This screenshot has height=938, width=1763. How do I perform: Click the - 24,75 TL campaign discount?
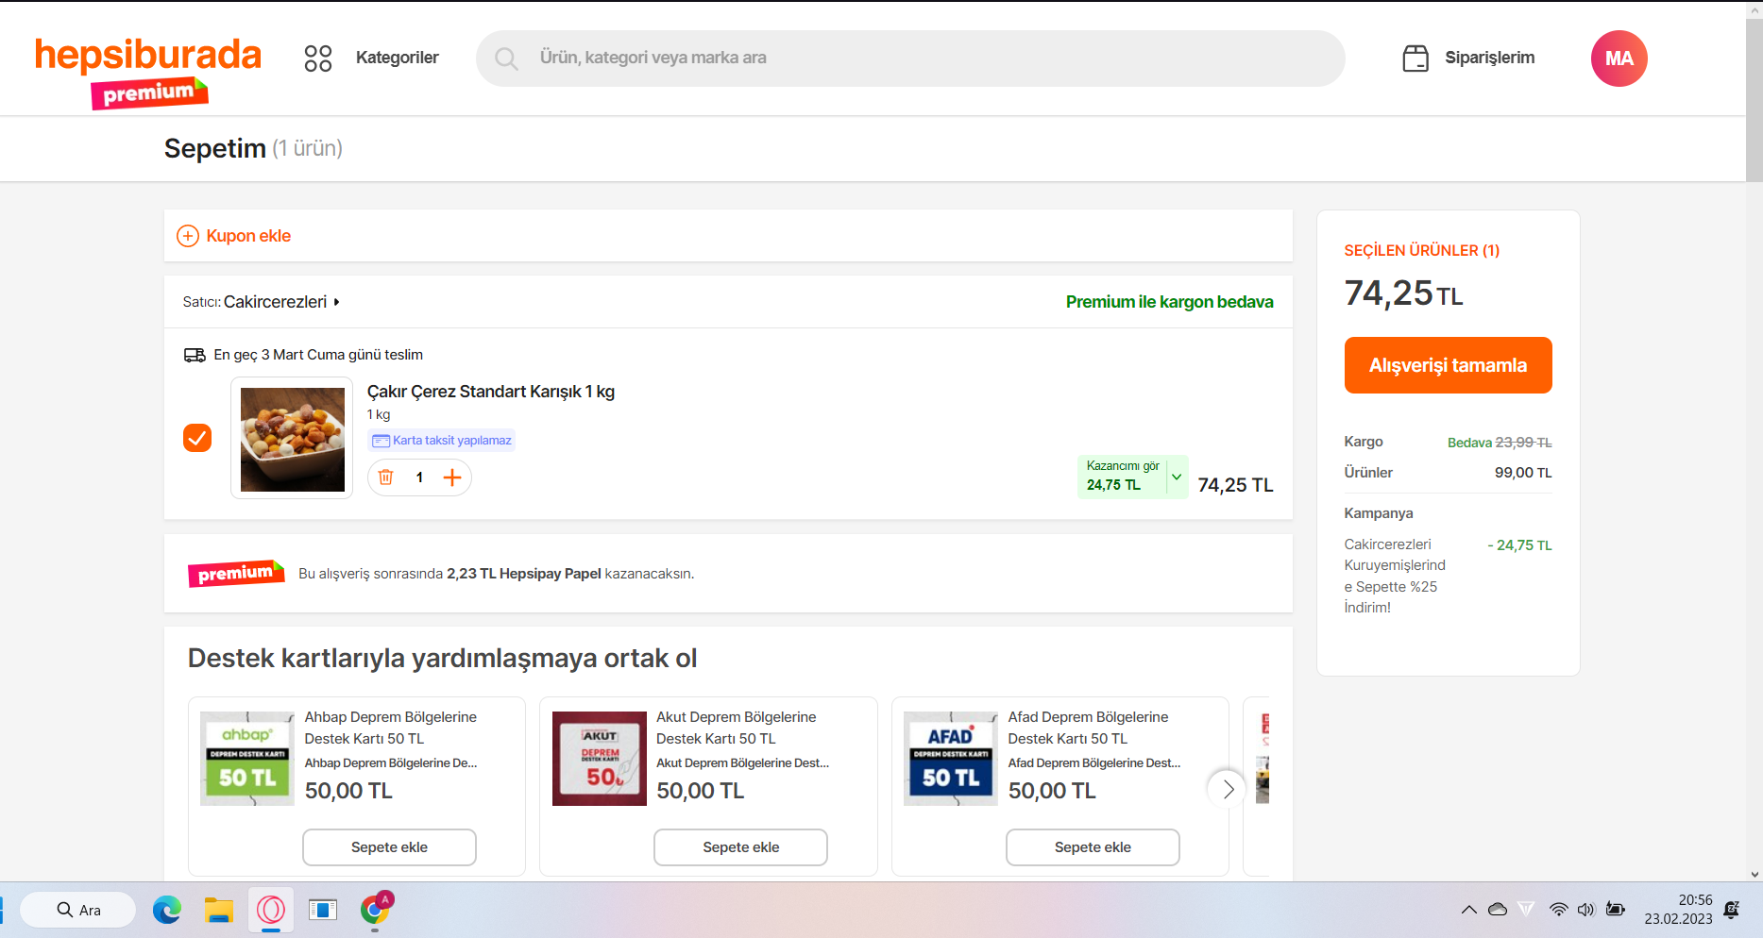click(1519, 545)
